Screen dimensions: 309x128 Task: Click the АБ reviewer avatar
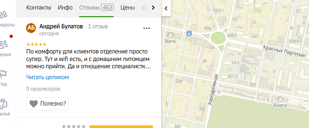(x=31, y=28)
